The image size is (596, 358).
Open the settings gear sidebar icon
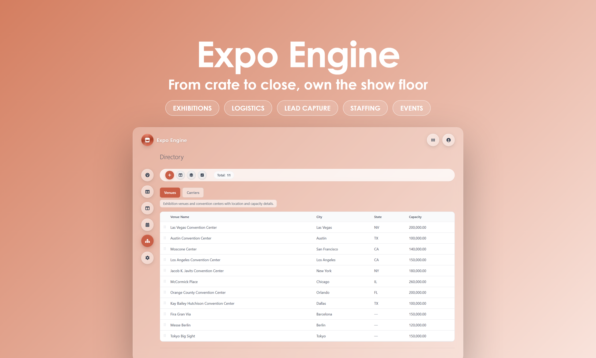[147, 258]
